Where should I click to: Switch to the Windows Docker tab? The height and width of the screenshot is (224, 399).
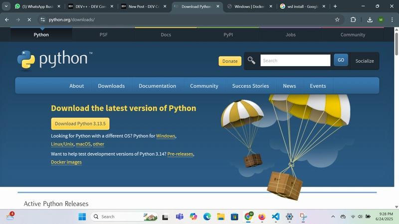click(250, 6)
